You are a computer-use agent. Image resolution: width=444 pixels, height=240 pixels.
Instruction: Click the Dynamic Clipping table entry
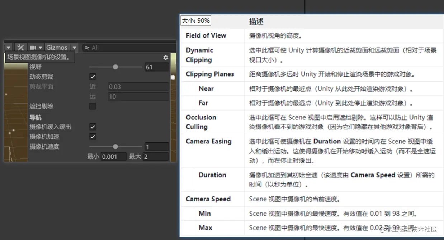199,55
